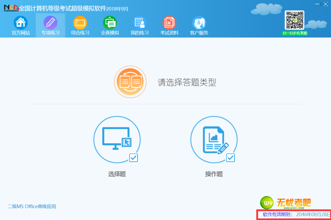
Task: Click the 考试资料 tab label
Action: (x=169, y=33)
